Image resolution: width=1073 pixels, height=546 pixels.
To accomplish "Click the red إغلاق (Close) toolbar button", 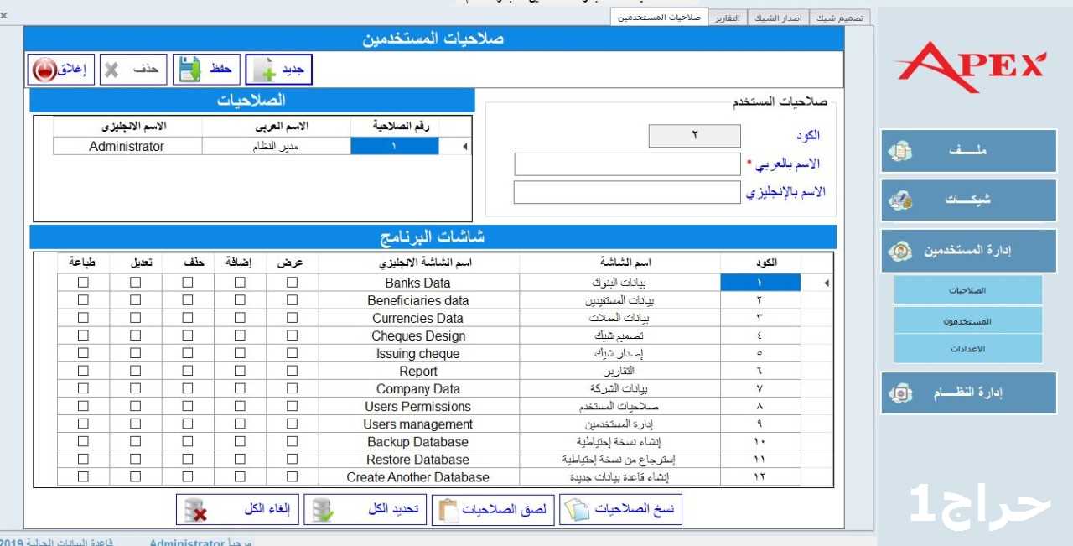I will click(61, 70).
